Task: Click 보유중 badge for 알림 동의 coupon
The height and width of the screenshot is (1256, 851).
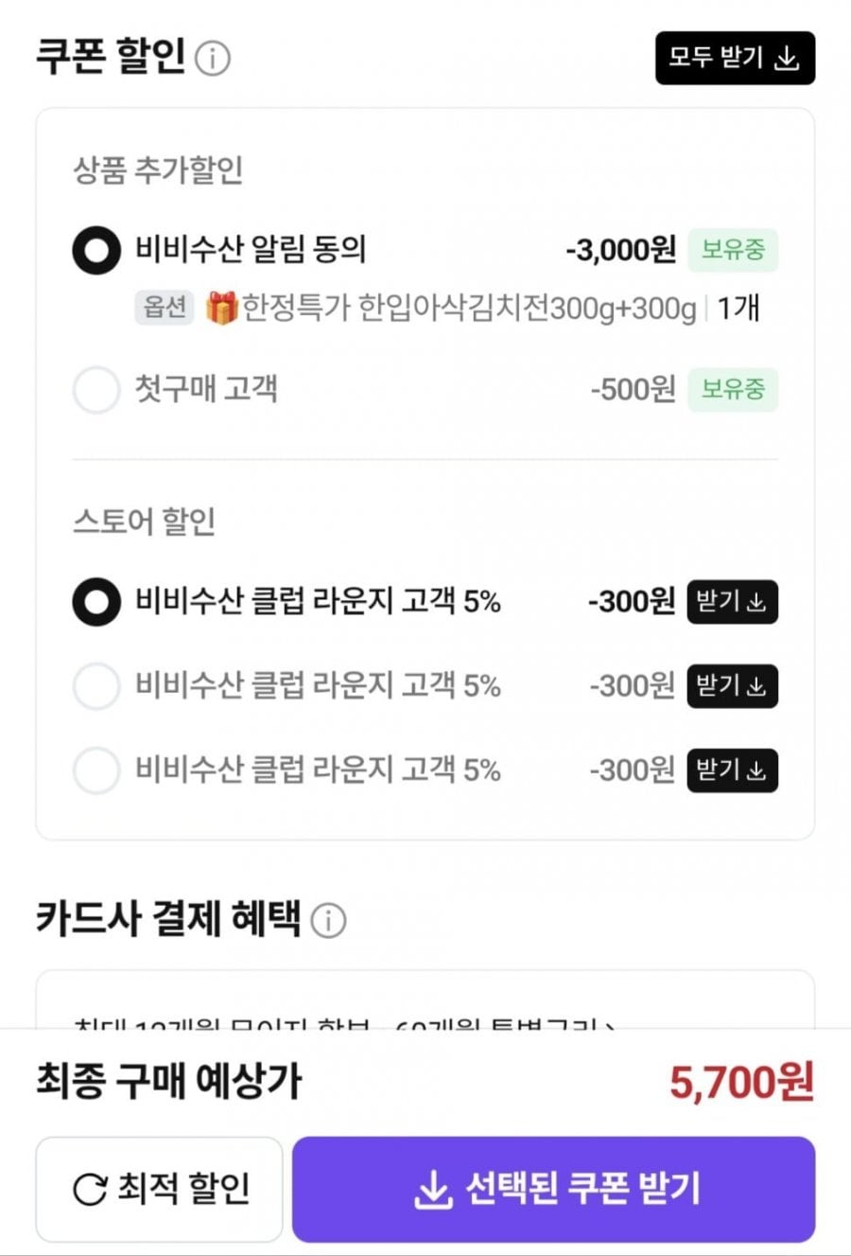Action: pyautogui.click(x=733, y=251)
